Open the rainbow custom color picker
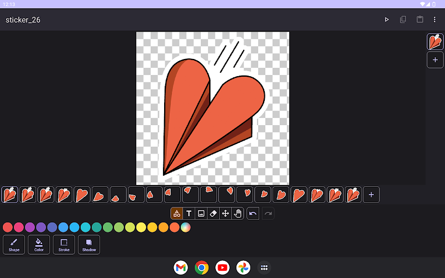The image size is (445, 278). point(186,227)
